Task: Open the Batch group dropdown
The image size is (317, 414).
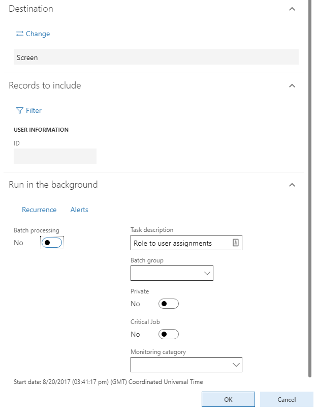Action: (x=172, y=273)
